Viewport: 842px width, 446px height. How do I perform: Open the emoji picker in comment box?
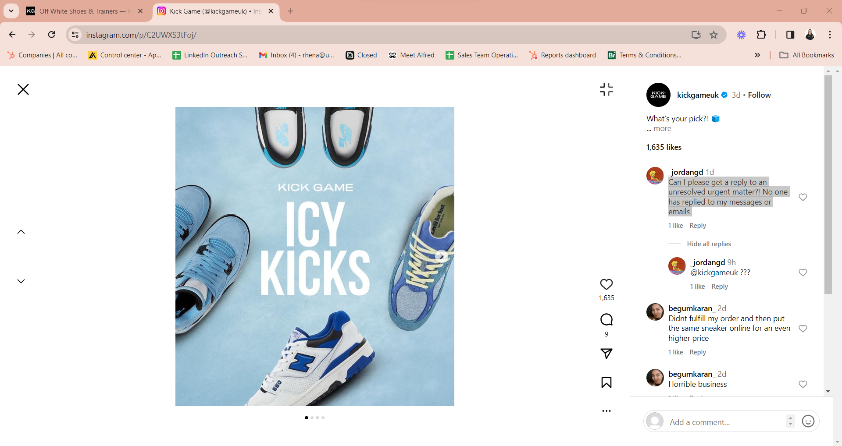click(808, 421)
